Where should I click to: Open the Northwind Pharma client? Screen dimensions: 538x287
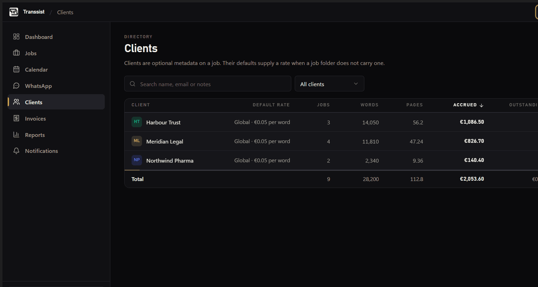click(170, 161)
